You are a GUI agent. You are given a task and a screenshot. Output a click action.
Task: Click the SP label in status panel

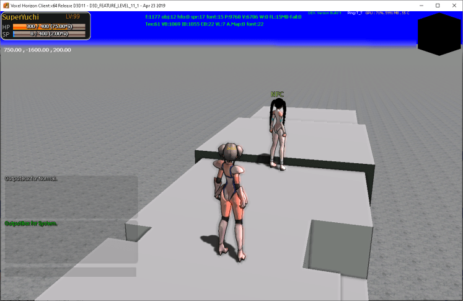(x=6, y=34)
